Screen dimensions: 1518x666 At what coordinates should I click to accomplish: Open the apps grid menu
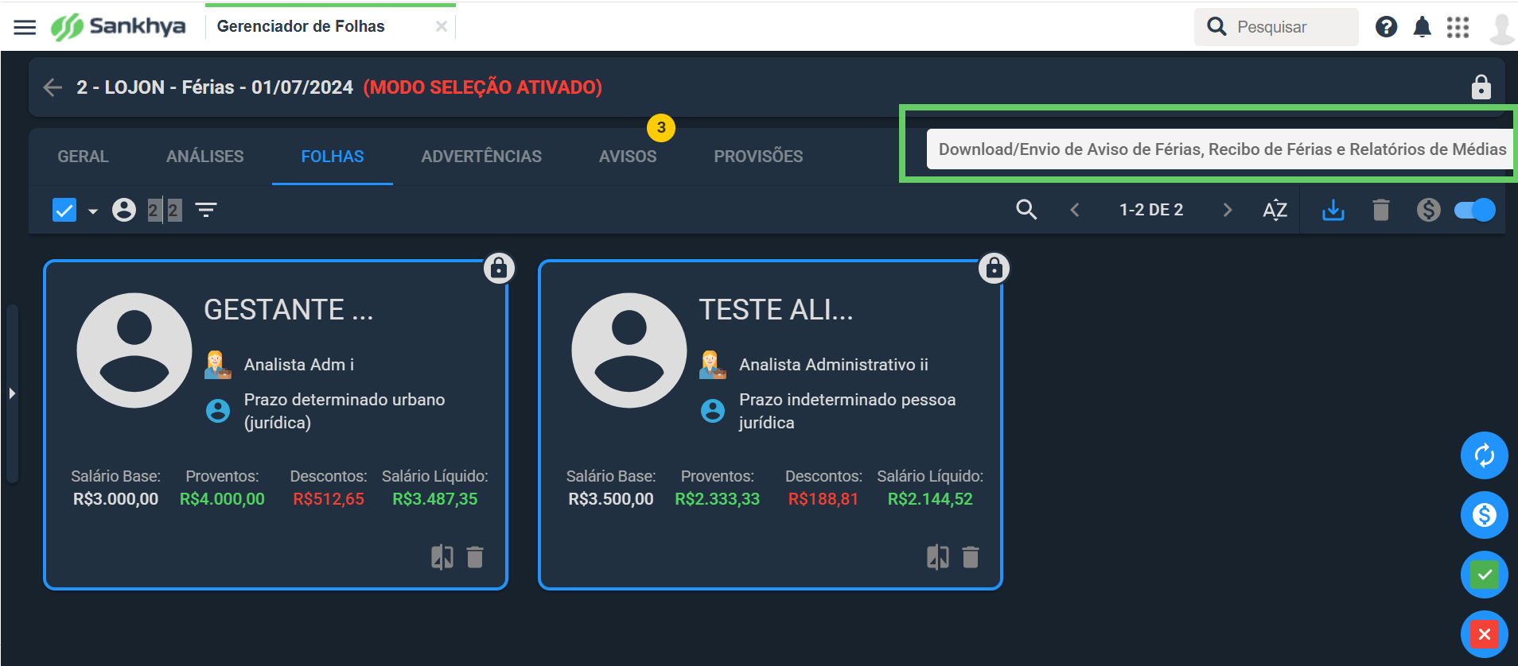tap(1458, 27)
